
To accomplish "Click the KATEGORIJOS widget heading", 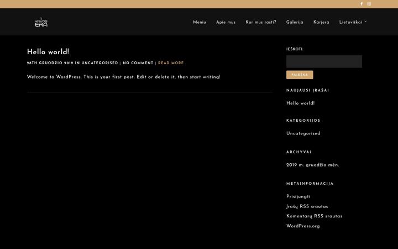I will (x=303, y=121).
